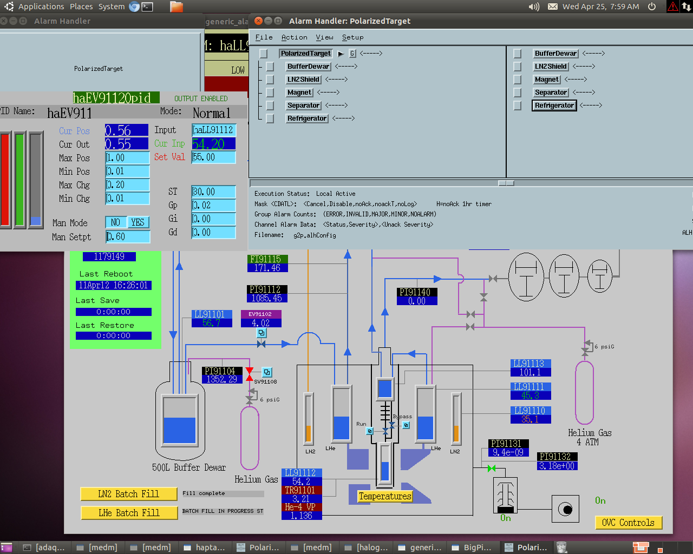
Task: Click the green valve near PI91131
Action: (x=492, y=468)
